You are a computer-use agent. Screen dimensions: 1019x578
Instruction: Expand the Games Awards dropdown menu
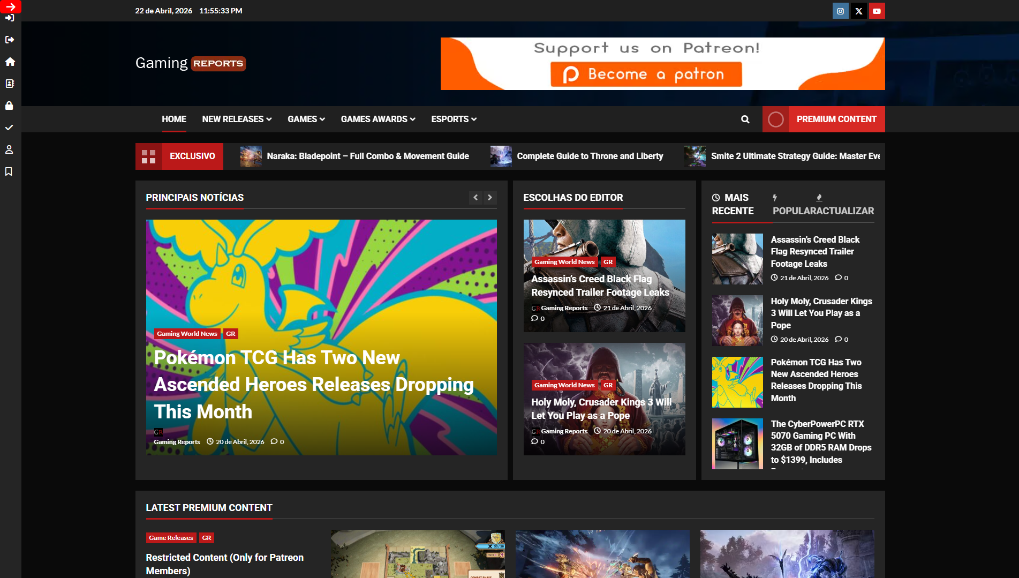coord(378,119)
